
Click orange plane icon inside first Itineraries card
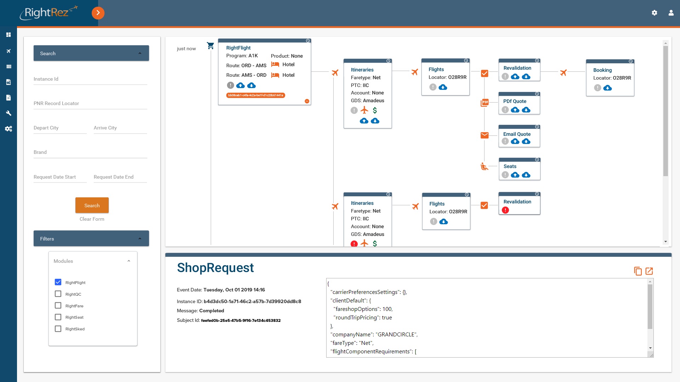[x=364, y=110]
